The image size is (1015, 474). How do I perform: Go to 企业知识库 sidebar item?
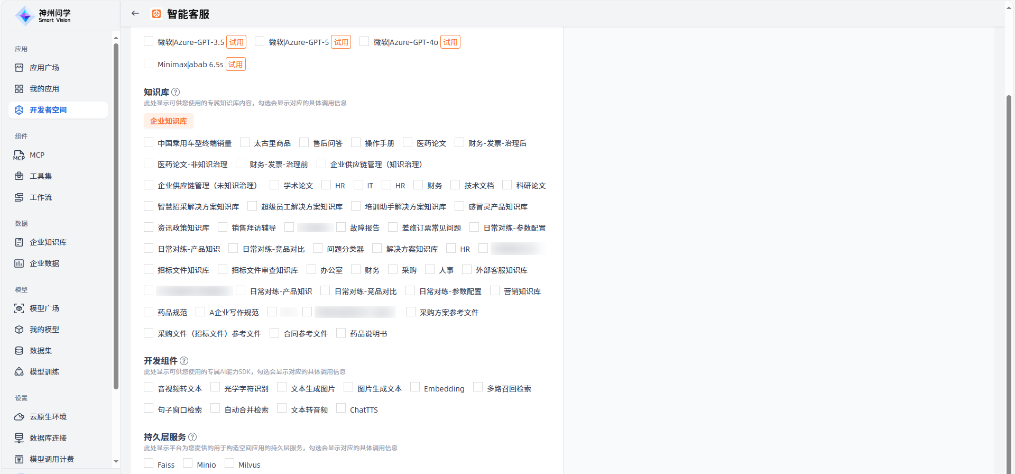point(48,242)
